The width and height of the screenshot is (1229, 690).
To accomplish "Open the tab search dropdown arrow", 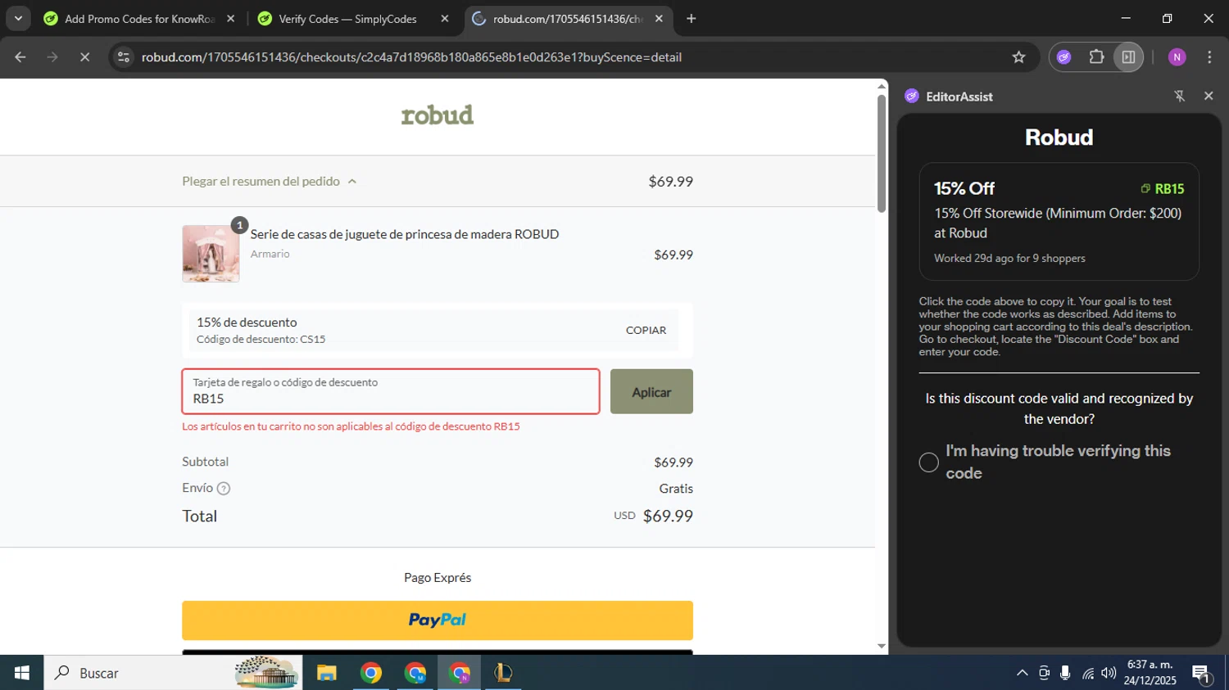I will (x=18, y=18).
